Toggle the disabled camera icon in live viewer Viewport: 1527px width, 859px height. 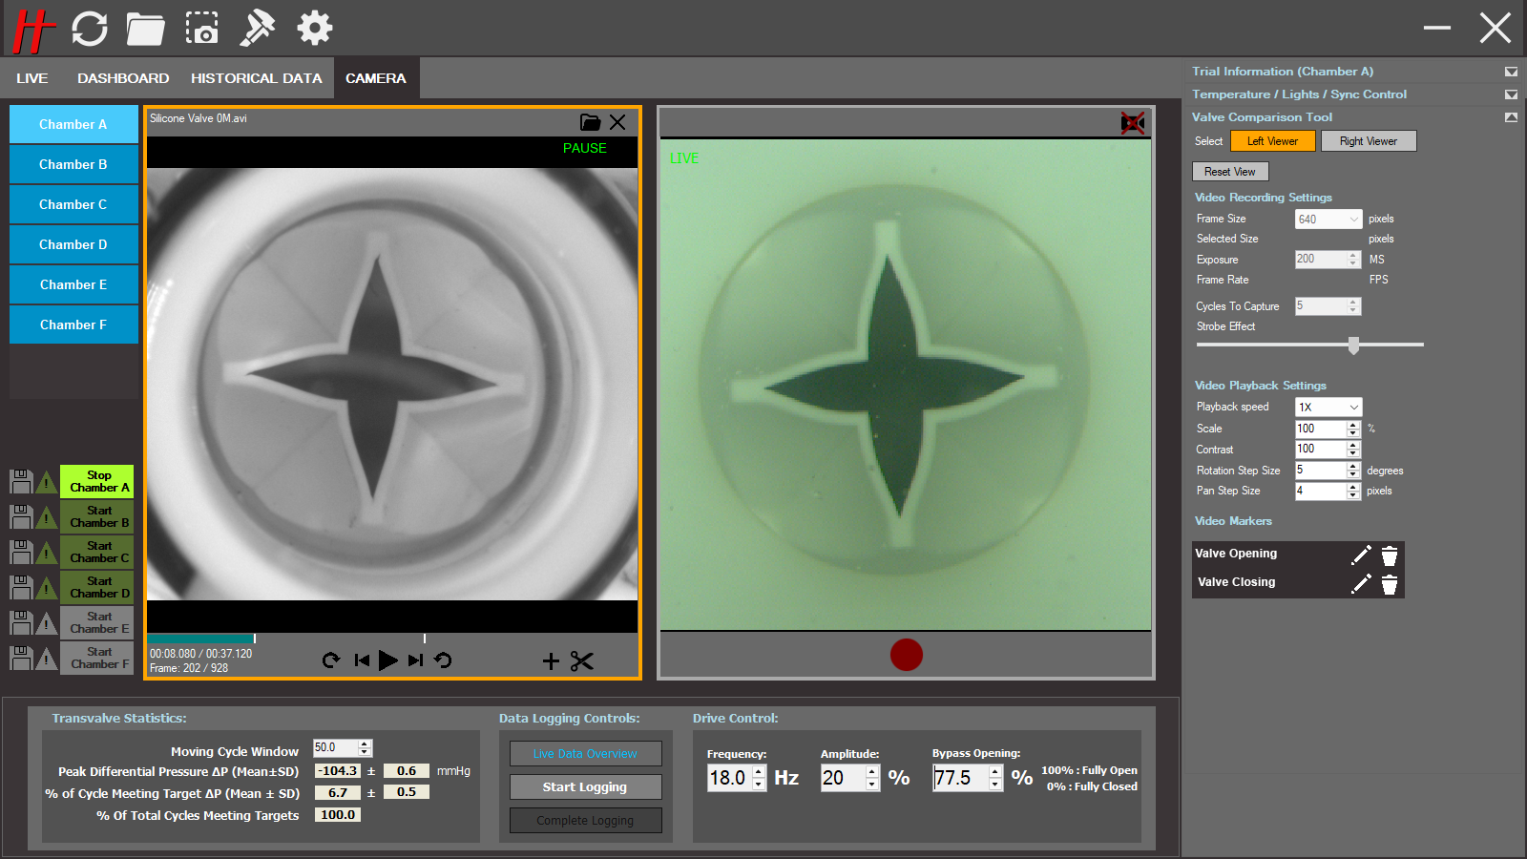(x=1133, y=123)
